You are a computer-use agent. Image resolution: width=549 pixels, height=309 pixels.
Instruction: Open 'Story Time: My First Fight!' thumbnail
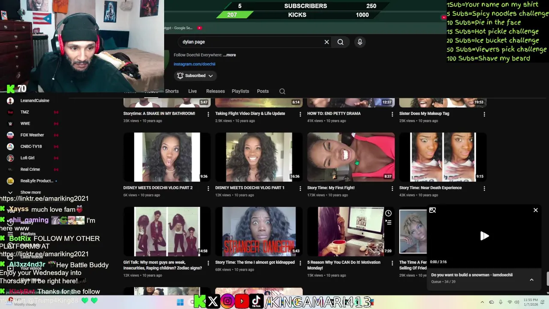pos(351,157)
